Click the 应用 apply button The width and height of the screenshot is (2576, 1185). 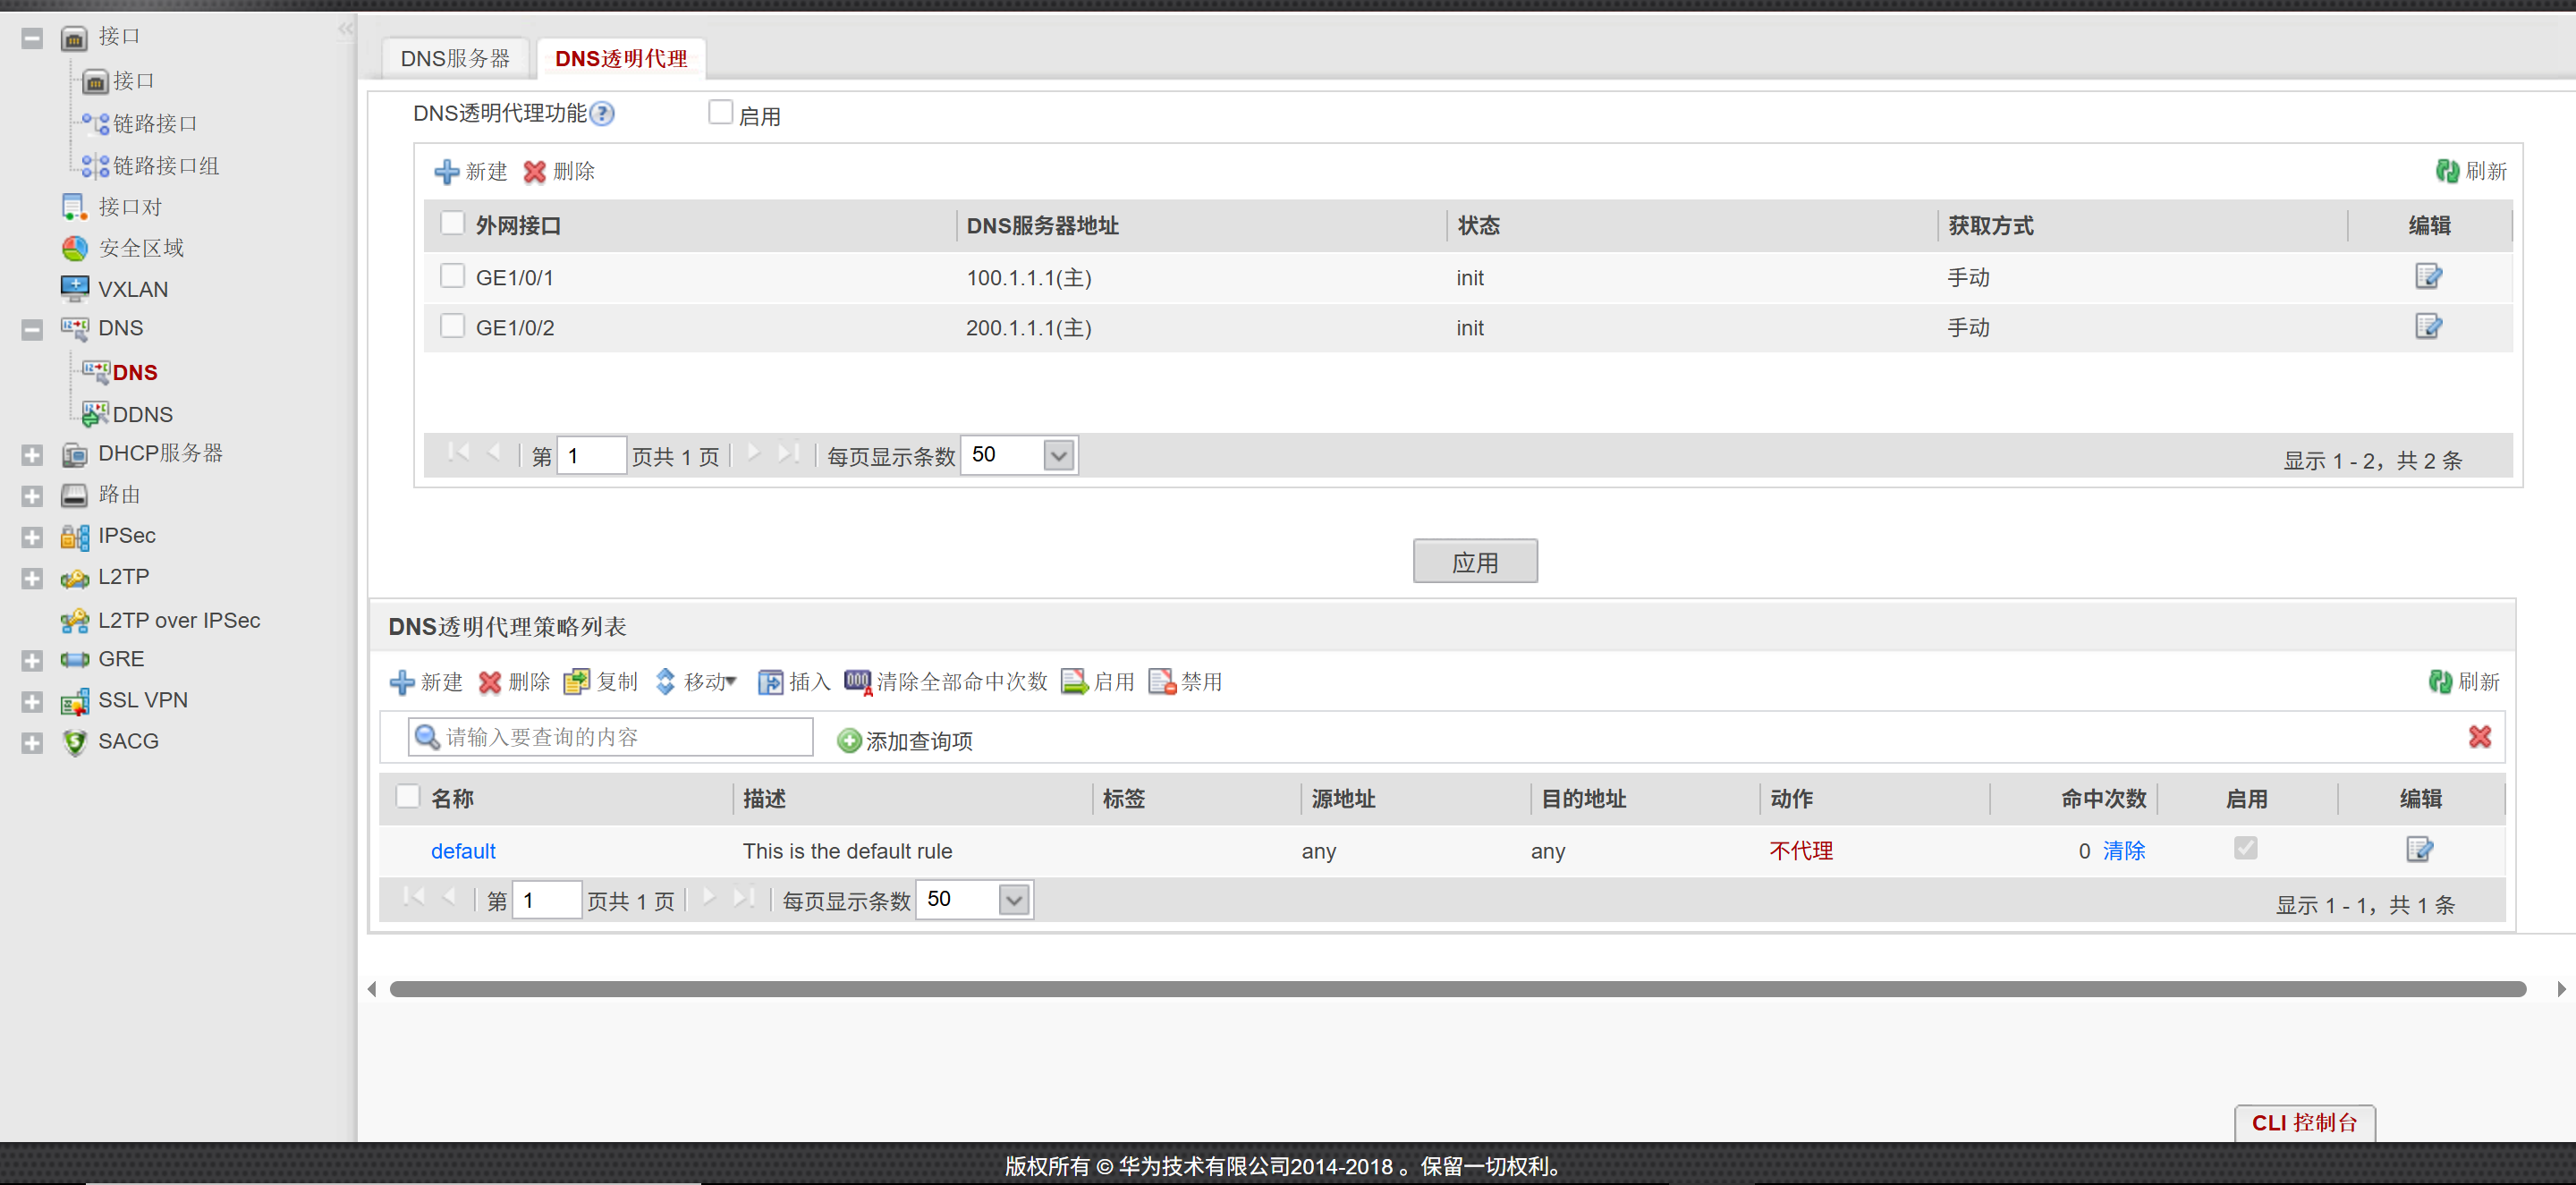pos(1474,562)
